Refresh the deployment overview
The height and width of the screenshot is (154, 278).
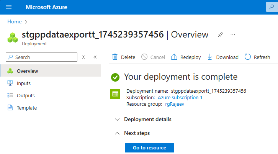tap(257, 57)
